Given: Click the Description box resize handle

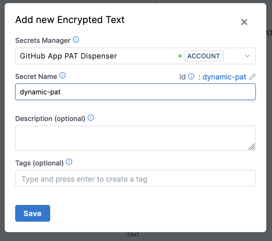Looking at the screenshot, I should pos(252,147).
